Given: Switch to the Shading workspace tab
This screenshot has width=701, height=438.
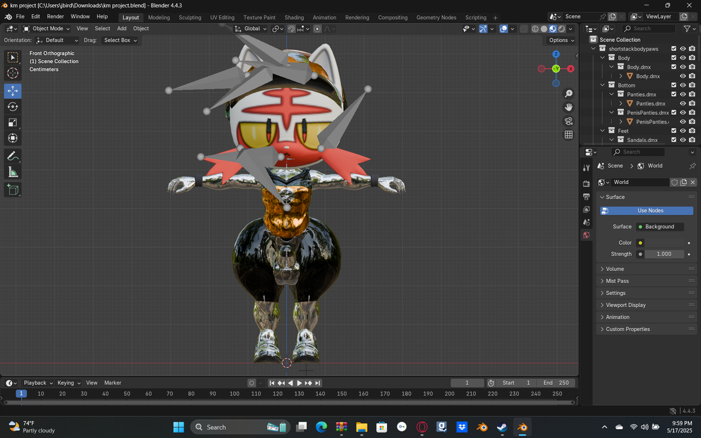Looking at the screenshot, I should (x=294, y=18).
